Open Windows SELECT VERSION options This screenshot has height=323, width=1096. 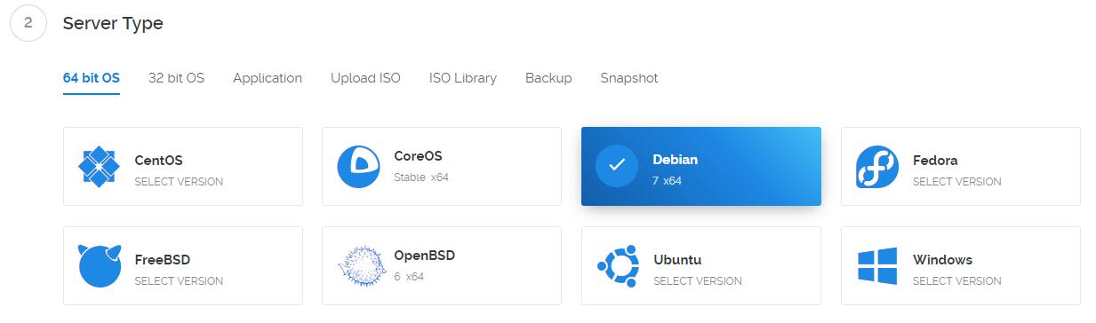957,281
